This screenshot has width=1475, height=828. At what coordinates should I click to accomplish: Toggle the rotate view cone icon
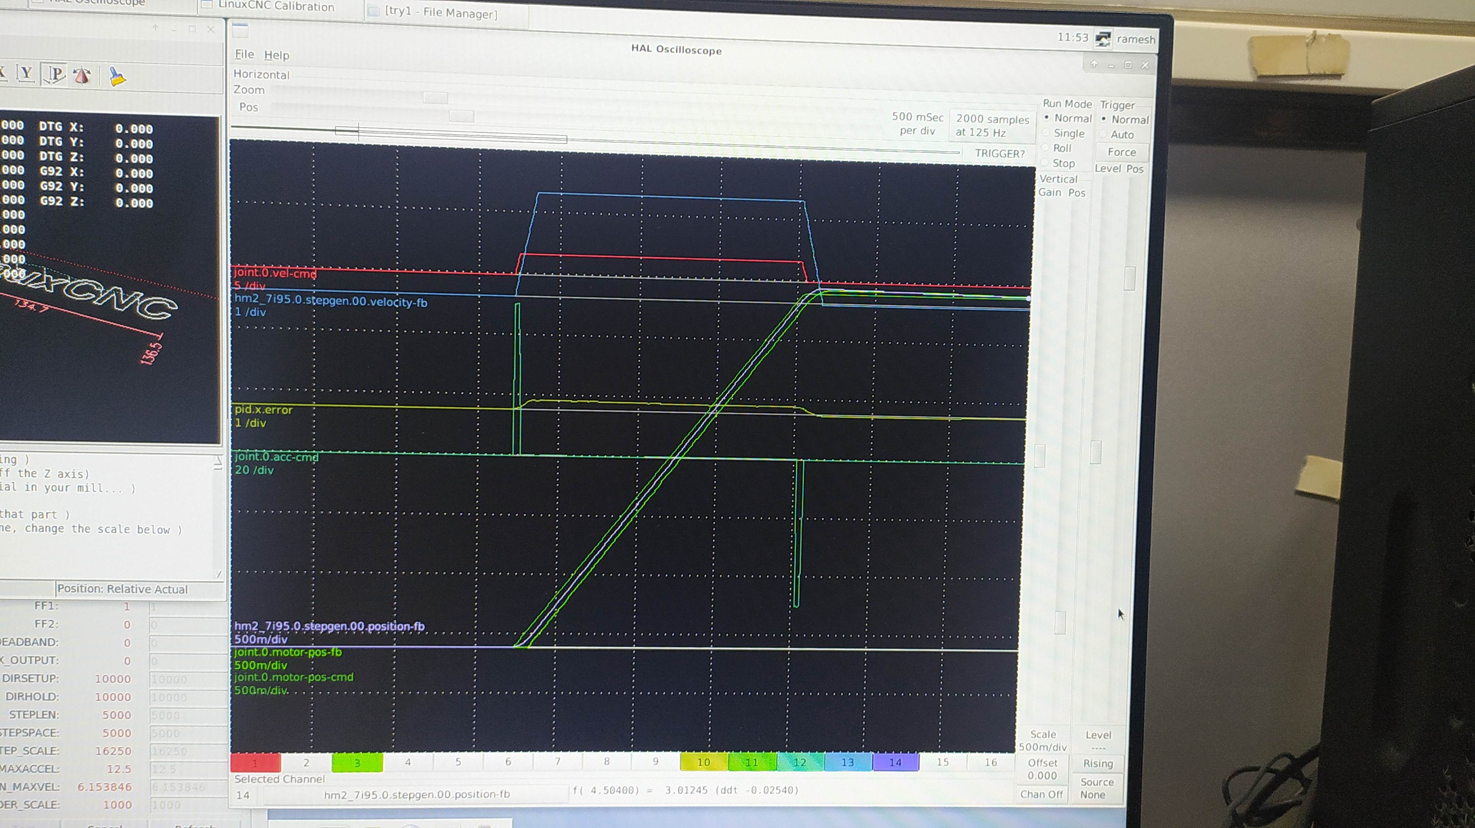coord(82,76)
